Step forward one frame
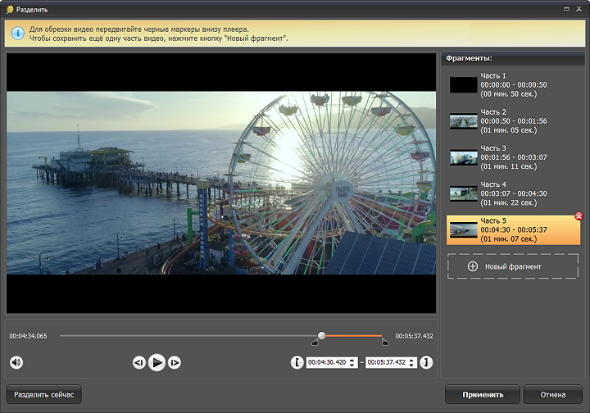The height and width of the screenshot is (413, 590). click(x=175, y=362)
